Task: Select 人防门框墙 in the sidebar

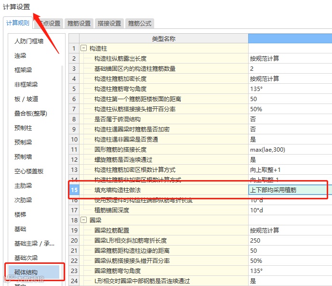Action: click(29, 41)
